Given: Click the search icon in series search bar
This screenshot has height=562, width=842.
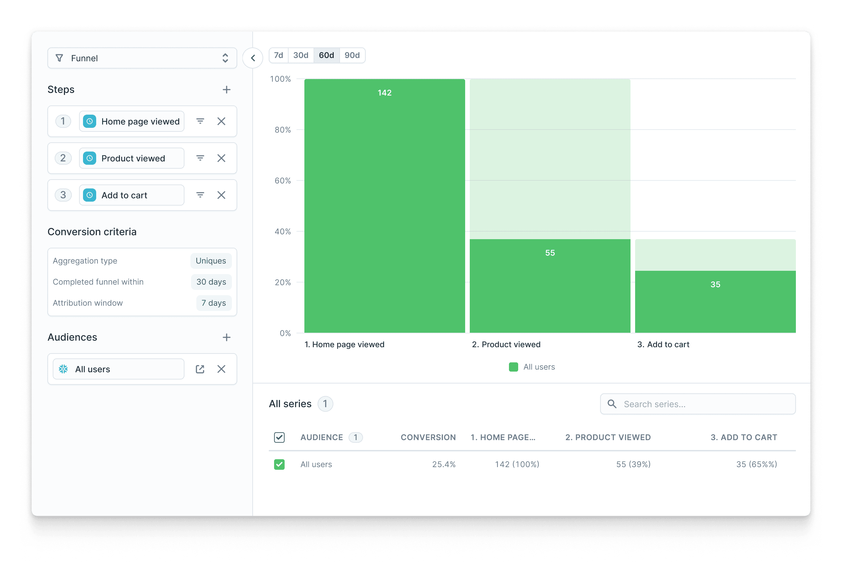Looking at the screenshot, I should [x=612, y=404].
